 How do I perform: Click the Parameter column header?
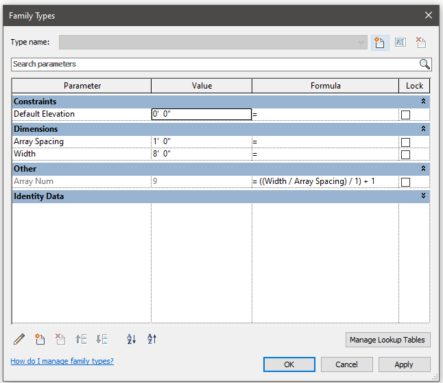82,86
